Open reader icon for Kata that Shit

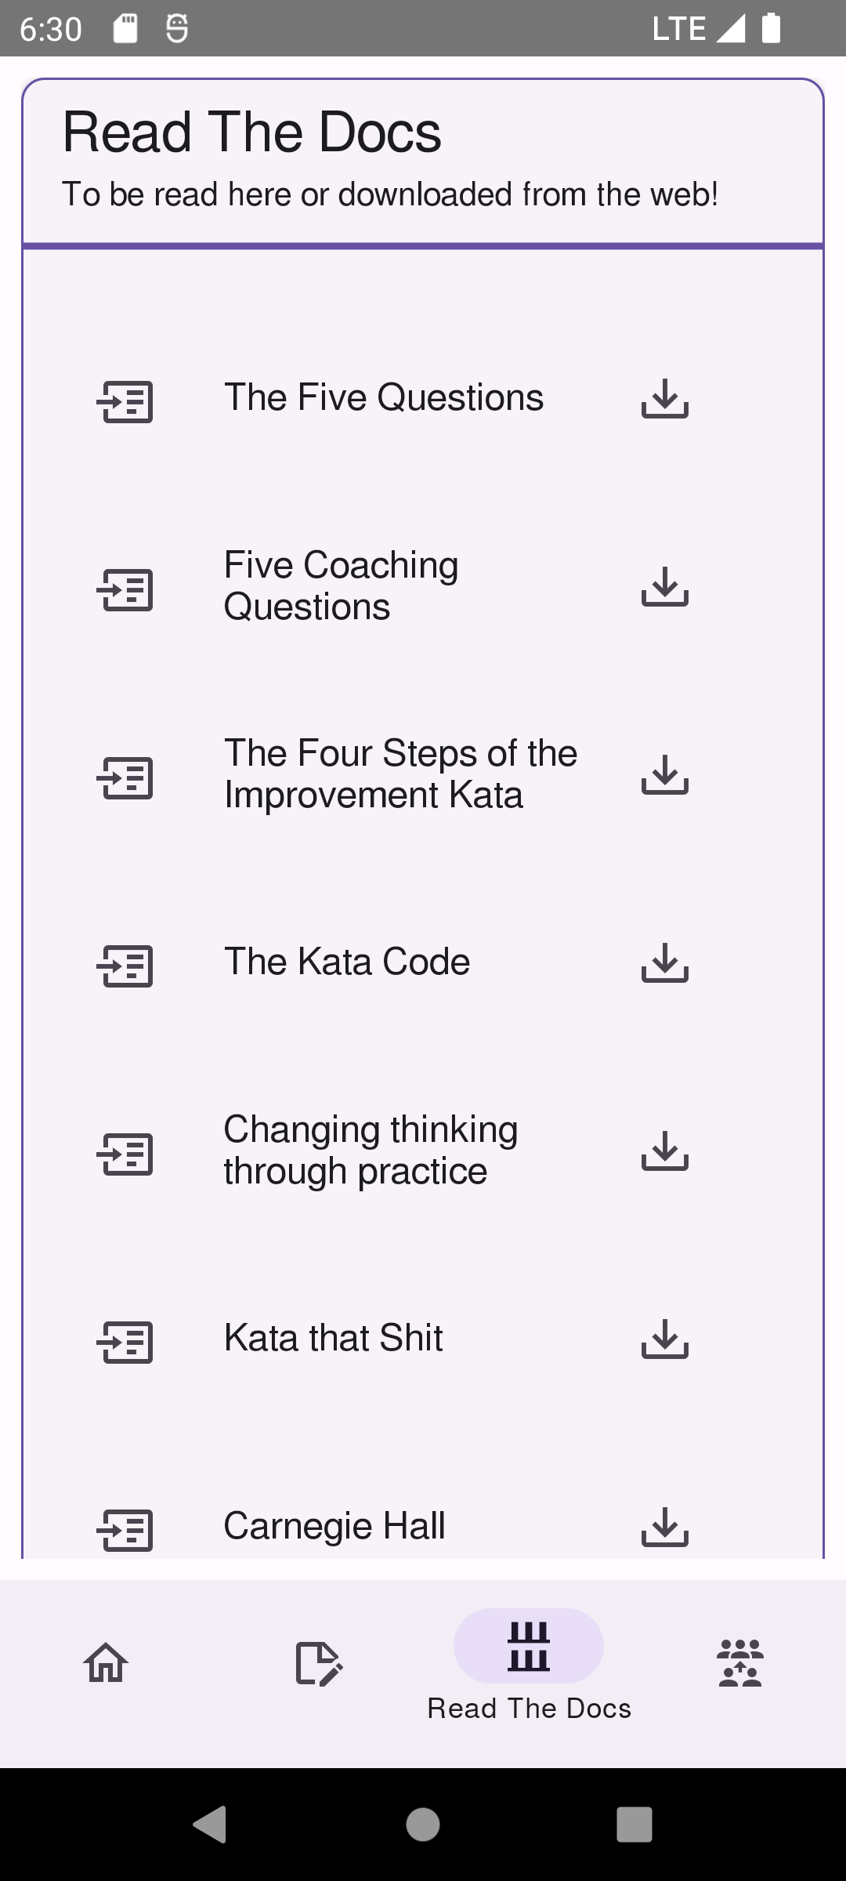125,1343
